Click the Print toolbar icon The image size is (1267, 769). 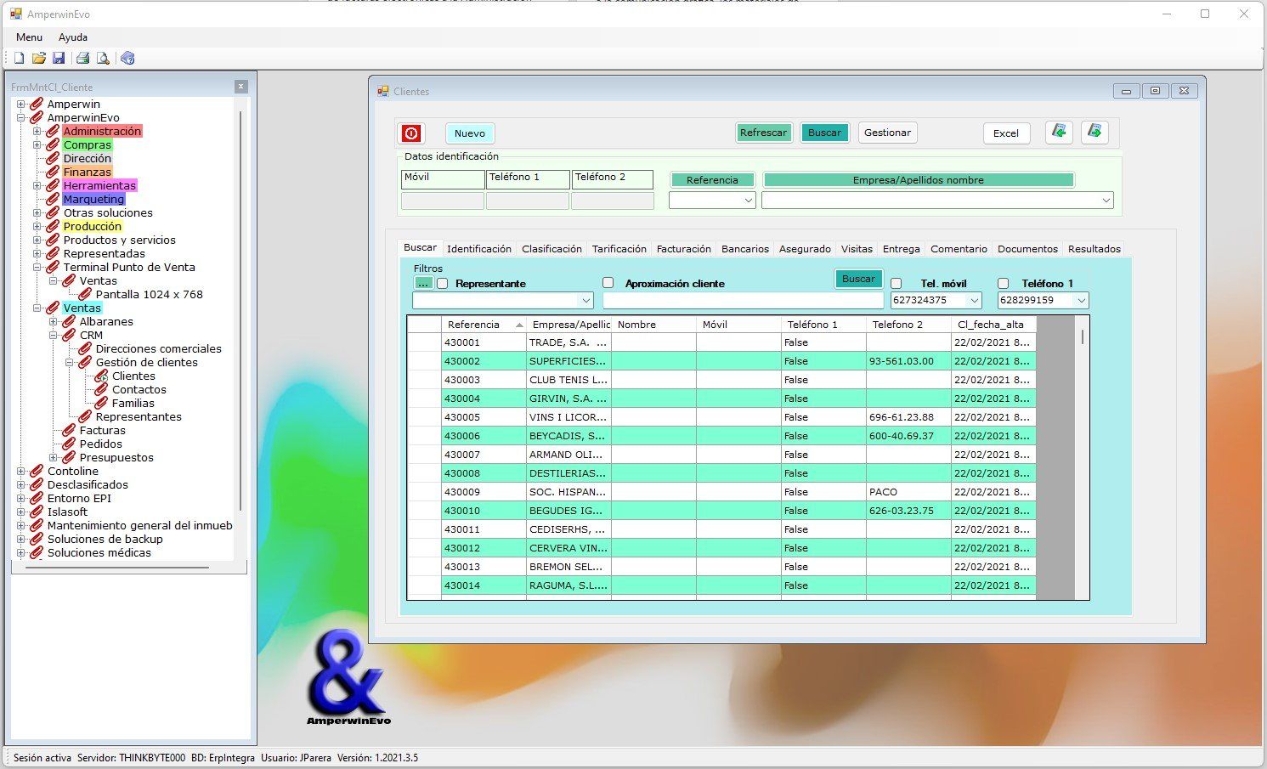point(82,59)
